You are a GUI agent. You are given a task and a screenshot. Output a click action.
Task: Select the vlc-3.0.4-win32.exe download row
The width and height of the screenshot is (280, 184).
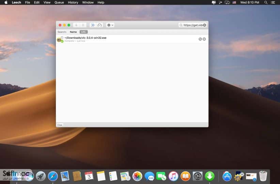tap(132, 39)
